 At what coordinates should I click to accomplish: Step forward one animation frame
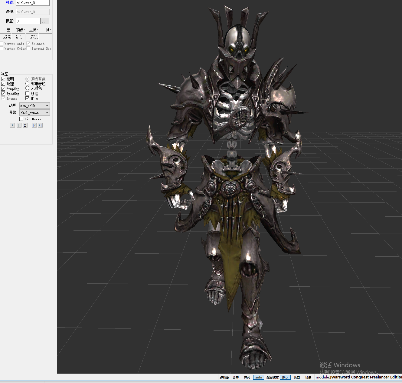[x=40, y=125]
